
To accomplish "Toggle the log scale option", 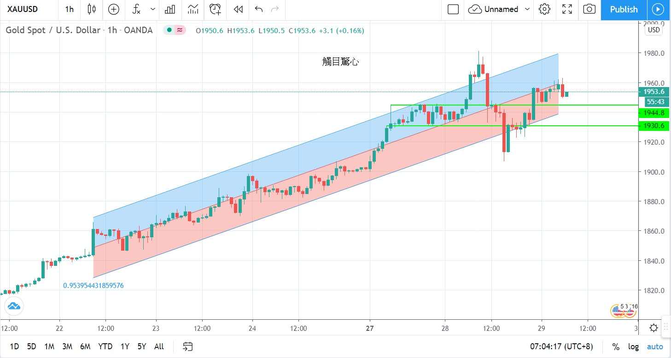I will point(634,346).
